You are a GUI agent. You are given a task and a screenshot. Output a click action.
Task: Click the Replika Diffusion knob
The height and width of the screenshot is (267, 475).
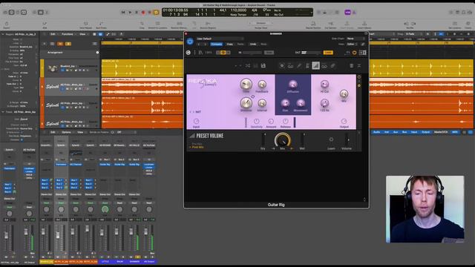(x=292, y=85)
